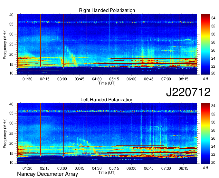
Task: Click the 07:30 time tick of the Left Handed plot
Action: coord(166,168)
